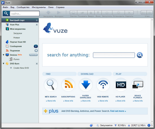Click the Faster Downloads arrow icon

[86, 85]
